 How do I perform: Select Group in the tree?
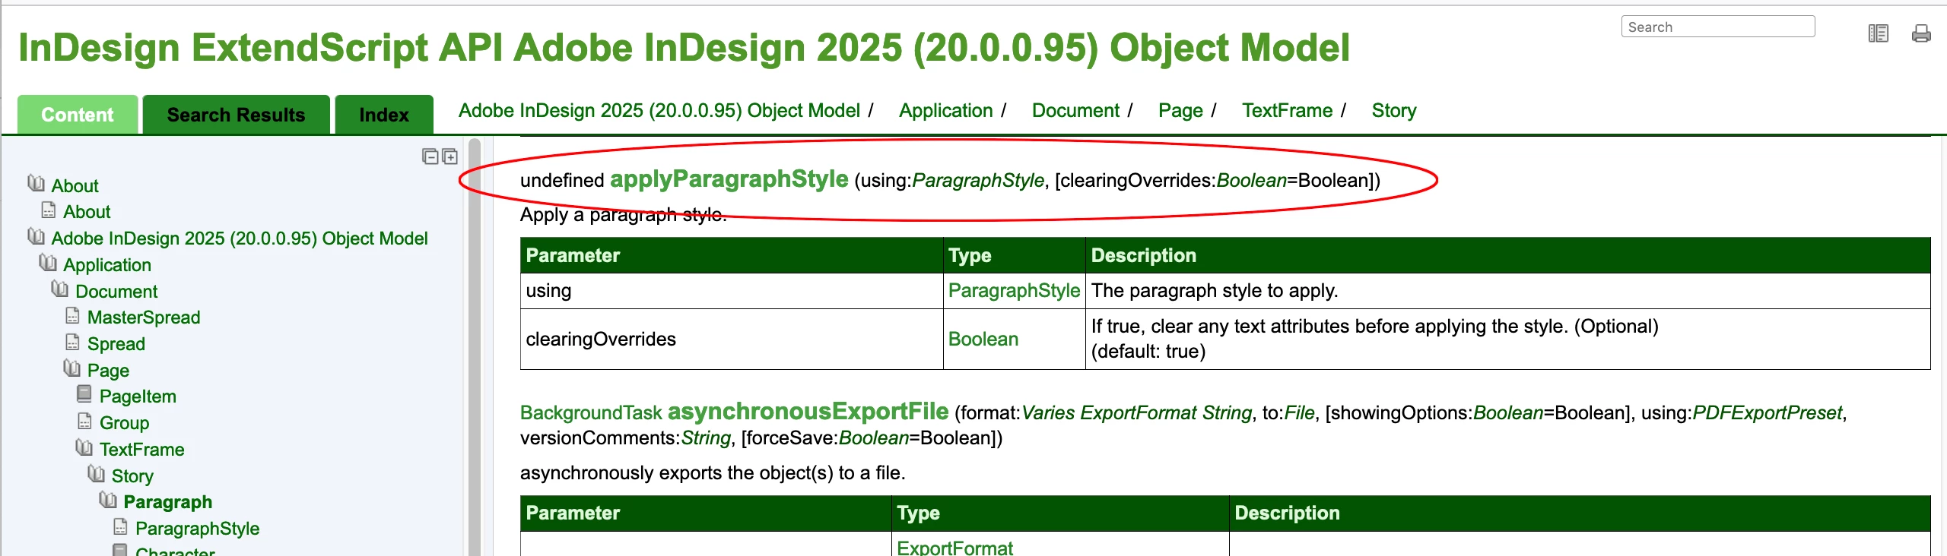point(124,423)
